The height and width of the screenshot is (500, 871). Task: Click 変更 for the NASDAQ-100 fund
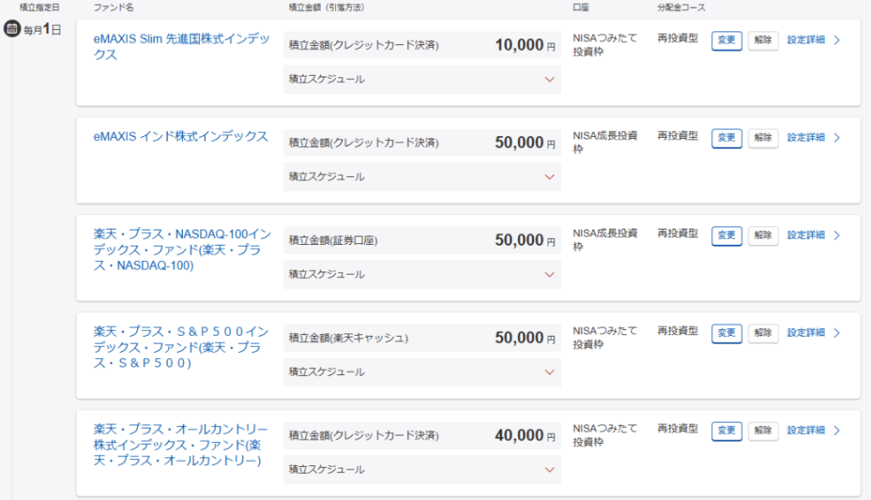click(x=726, y=236)
